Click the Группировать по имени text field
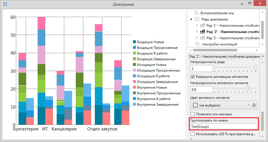Image resolution: width=268 pixels, height=142 pixels. click(224, 126)
